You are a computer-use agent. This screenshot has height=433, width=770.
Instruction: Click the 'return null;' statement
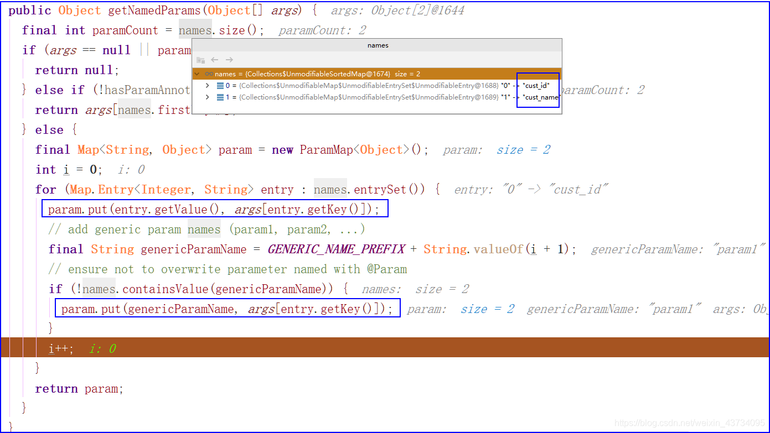(x=77, y=70)
